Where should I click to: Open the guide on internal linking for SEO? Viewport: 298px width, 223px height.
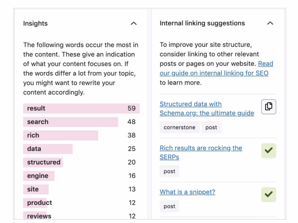[214, 73]
